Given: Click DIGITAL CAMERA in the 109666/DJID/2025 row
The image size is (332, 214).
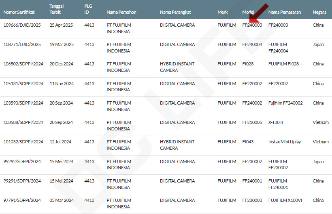Looking at the screenshot, I should [x=177, y=25].
